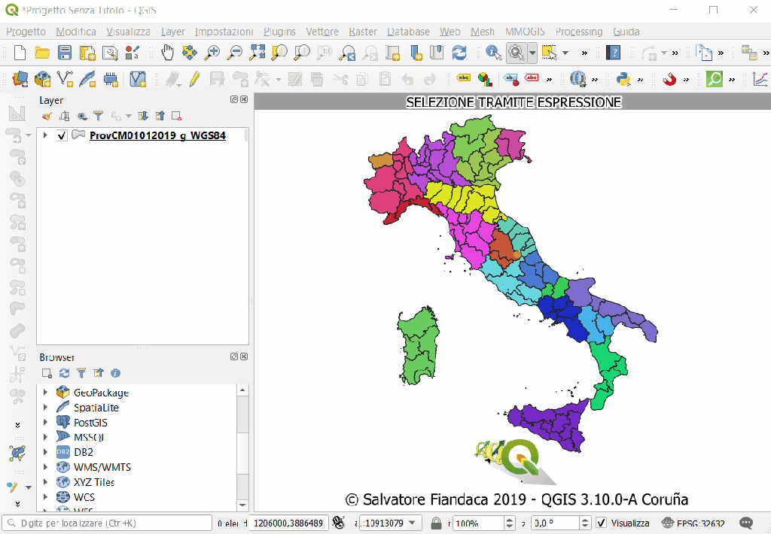Open the Python console from toolbar
Viewport: 771px width, 534px height.
623,79
